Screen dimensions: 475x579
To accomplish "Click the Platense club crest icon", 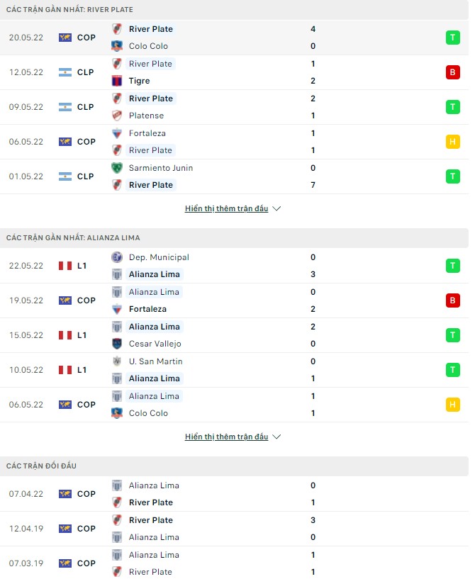I will (117, 116).
